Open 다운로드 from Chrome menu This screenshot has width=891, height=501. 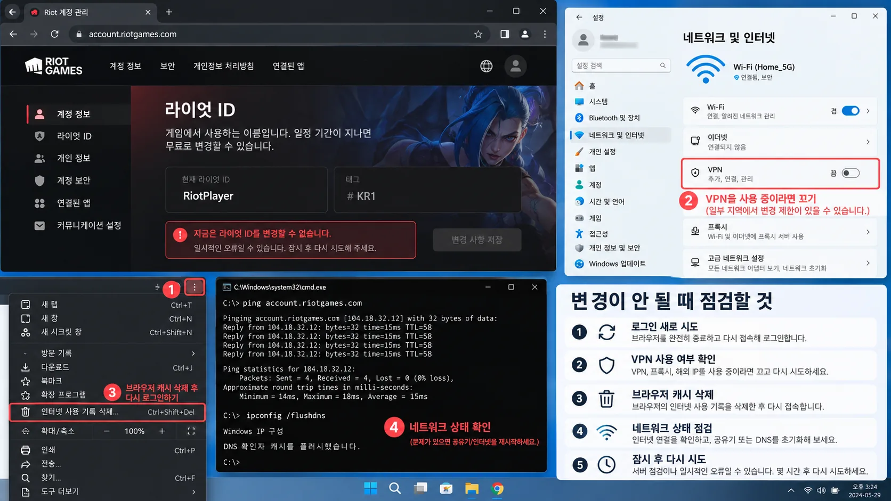coord(108,367)
